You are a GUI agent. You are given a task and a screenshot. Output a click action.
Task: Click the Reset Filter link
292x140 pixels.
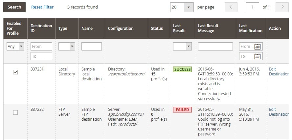[x=42, y=7]
